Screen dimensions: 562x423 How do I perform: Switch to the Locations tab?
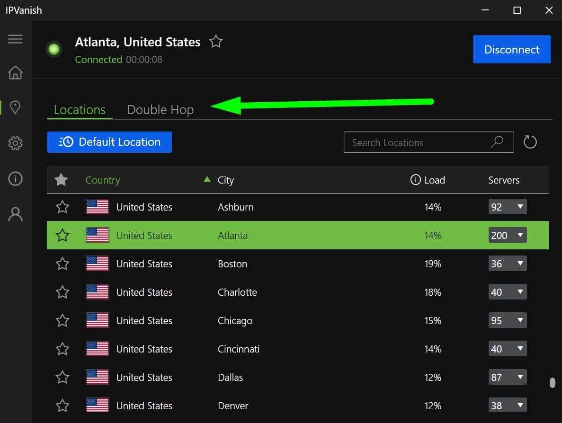(80, 110)
